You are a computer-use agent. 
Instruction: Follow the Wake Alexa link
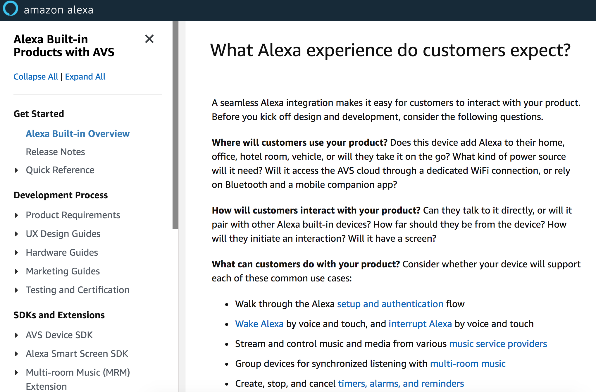tap(259, 324)
